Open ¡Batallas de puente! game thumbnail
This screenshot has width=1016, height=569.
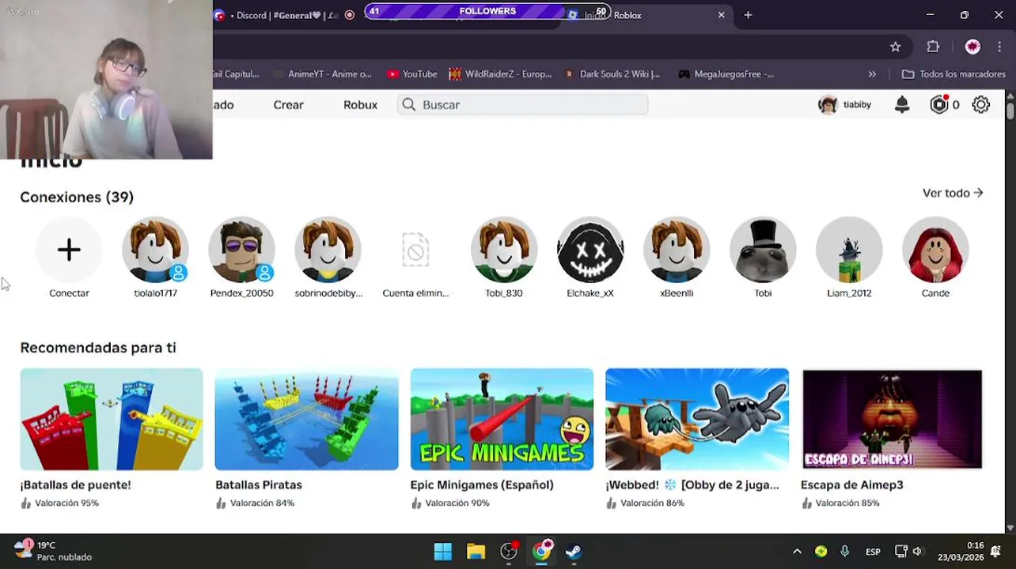tap(112, 419)
